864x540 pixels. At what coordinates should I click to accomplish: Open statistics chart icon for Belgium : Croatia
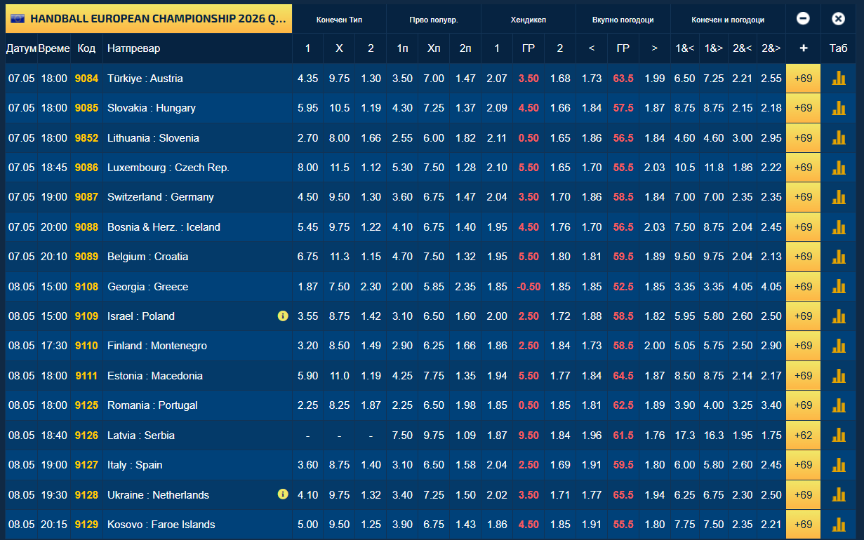tap(838, 257)
